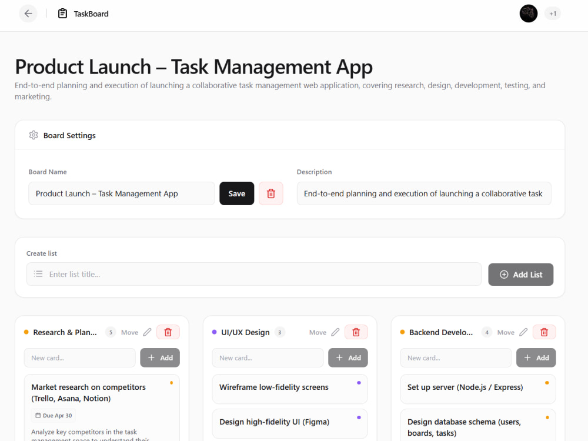Click the Enter list title field
This screenshot has height=441, width=588.
[x=254, y=274]
